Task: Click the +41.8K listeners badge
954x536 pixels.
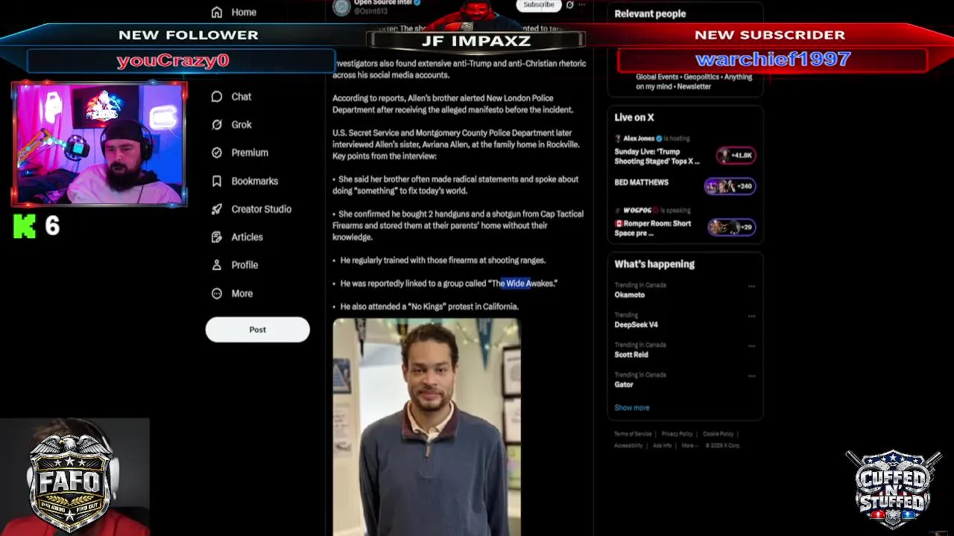Action: (736, 155)
